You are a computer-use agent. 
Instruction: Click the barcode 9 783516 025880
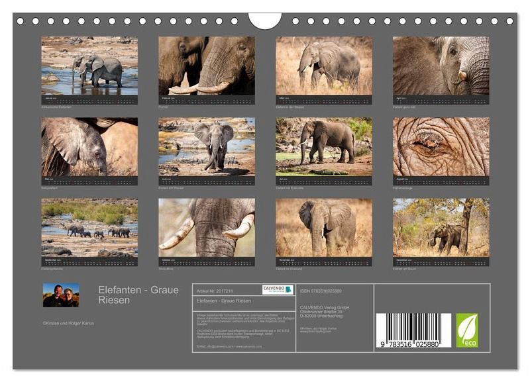413,330
